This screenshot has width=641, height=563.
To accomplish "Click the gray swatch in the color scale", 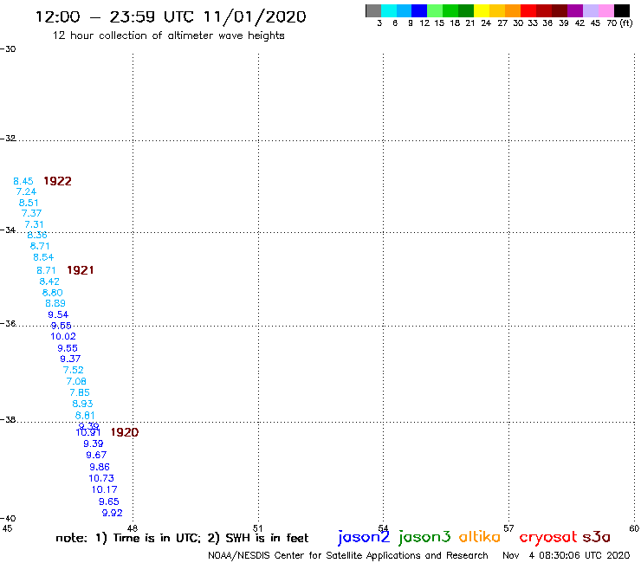I will click(373, 10).
